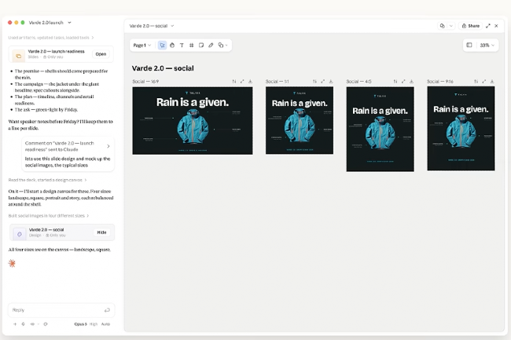
Task: Hide the Varde 2.0 — social design card
Action: coord(101,232)
